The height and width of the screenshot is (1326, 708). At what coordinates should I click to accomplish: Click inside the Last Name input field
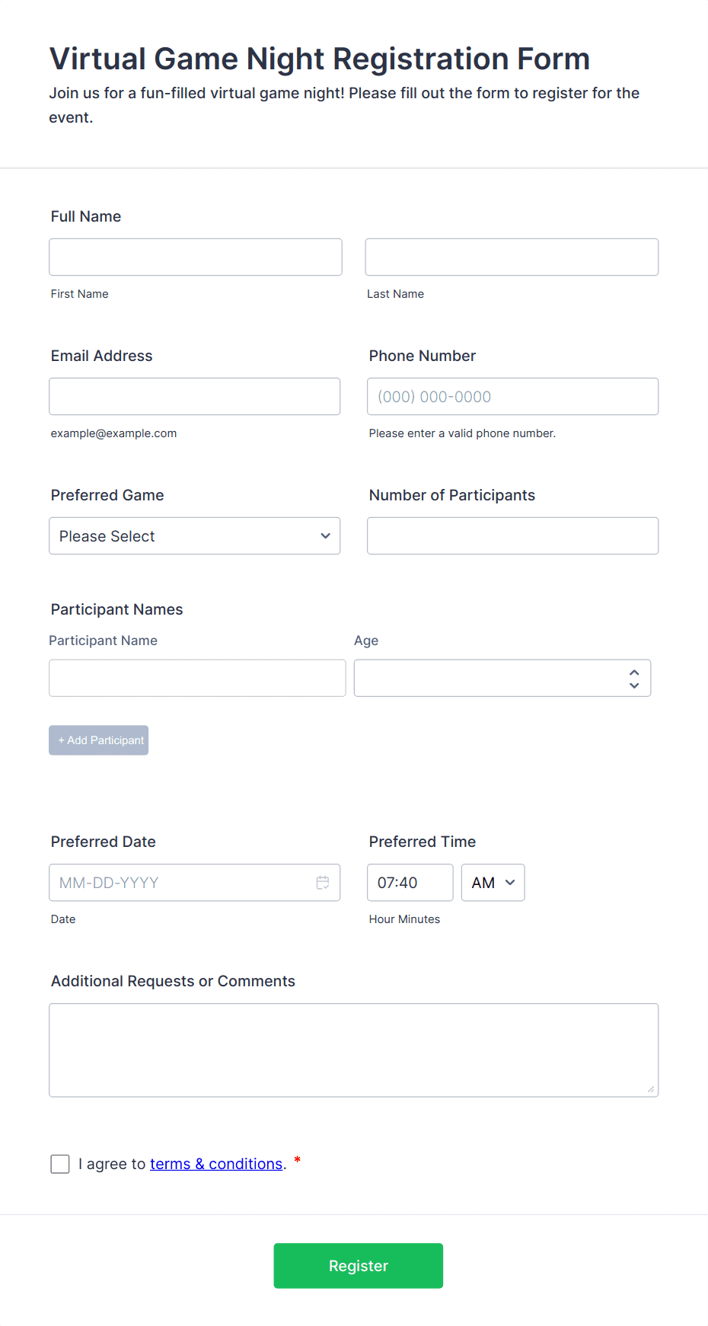click(x=511, y=257)
